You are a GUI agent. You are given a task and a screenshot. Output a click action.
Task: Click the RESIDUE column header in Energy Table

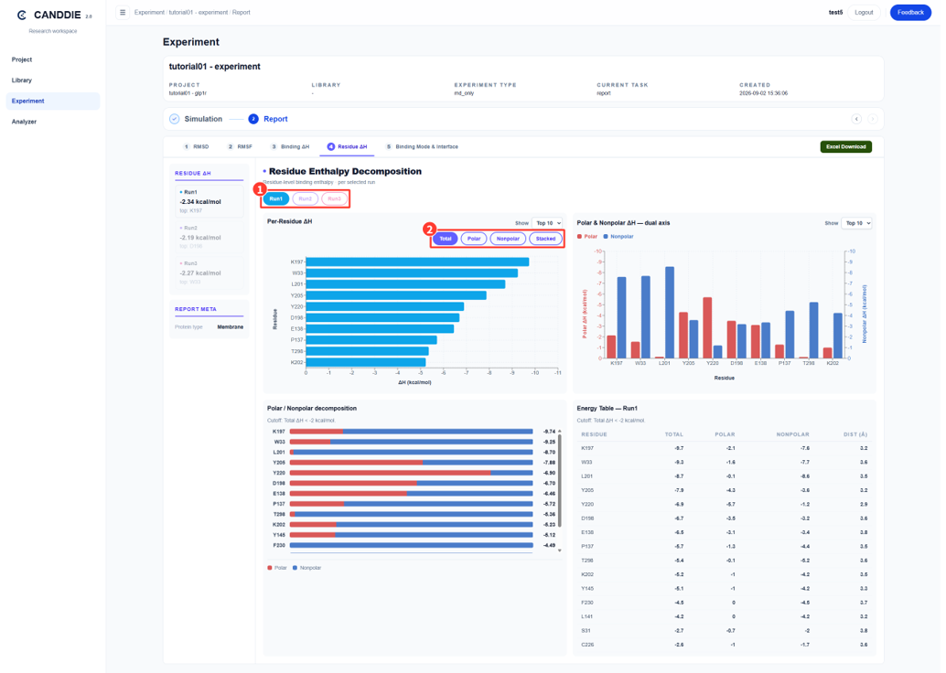coord(595,434)
